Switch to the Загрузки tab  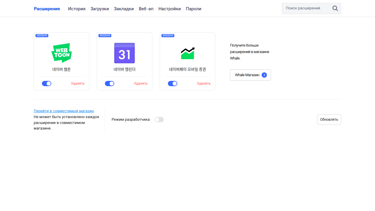point(100,9)
